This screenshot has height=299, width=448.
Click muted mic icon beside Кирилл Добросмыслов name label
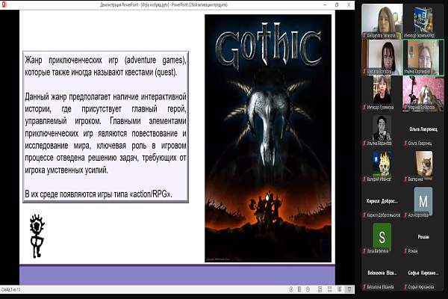[364, 215]
